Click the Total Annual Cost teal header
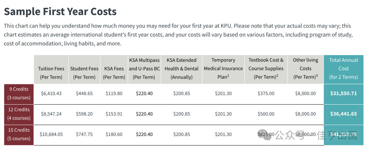Viewport: 369px width, 150px height. (344, 69)
